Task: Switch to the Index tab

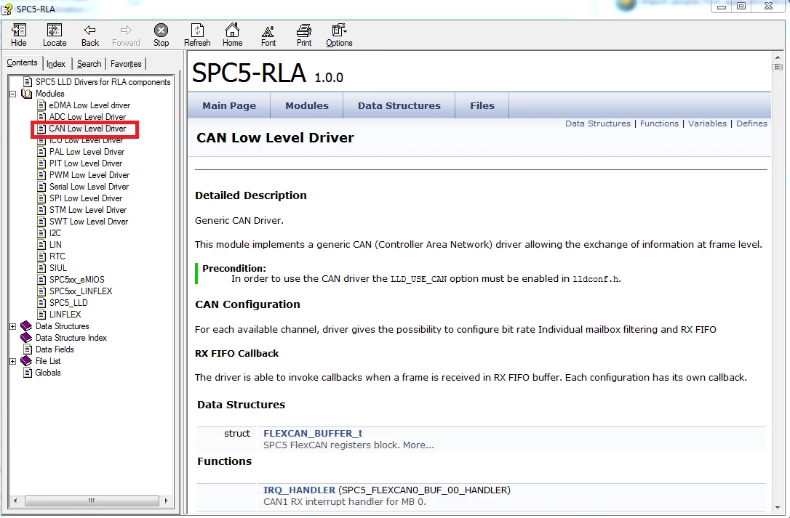Action: [56, 64]
